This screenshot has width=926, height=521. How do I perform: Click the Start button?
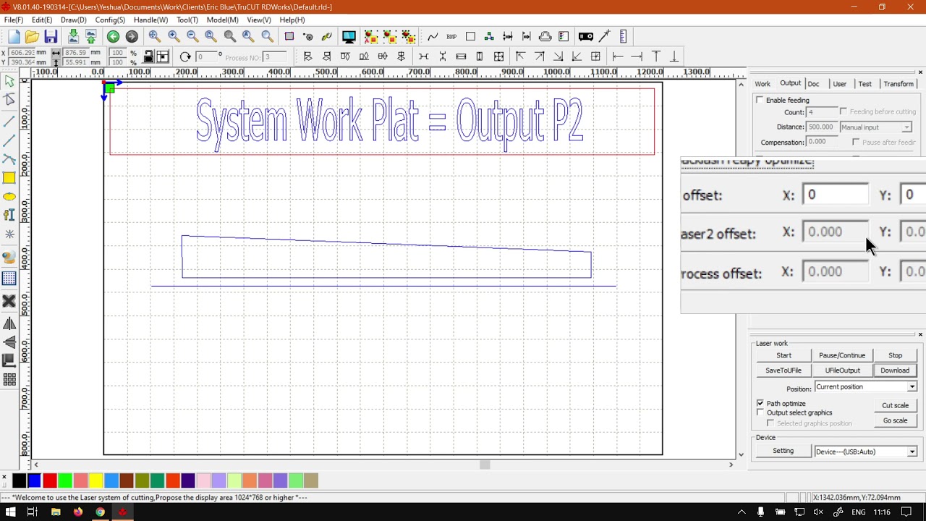(x=783, y=355)
